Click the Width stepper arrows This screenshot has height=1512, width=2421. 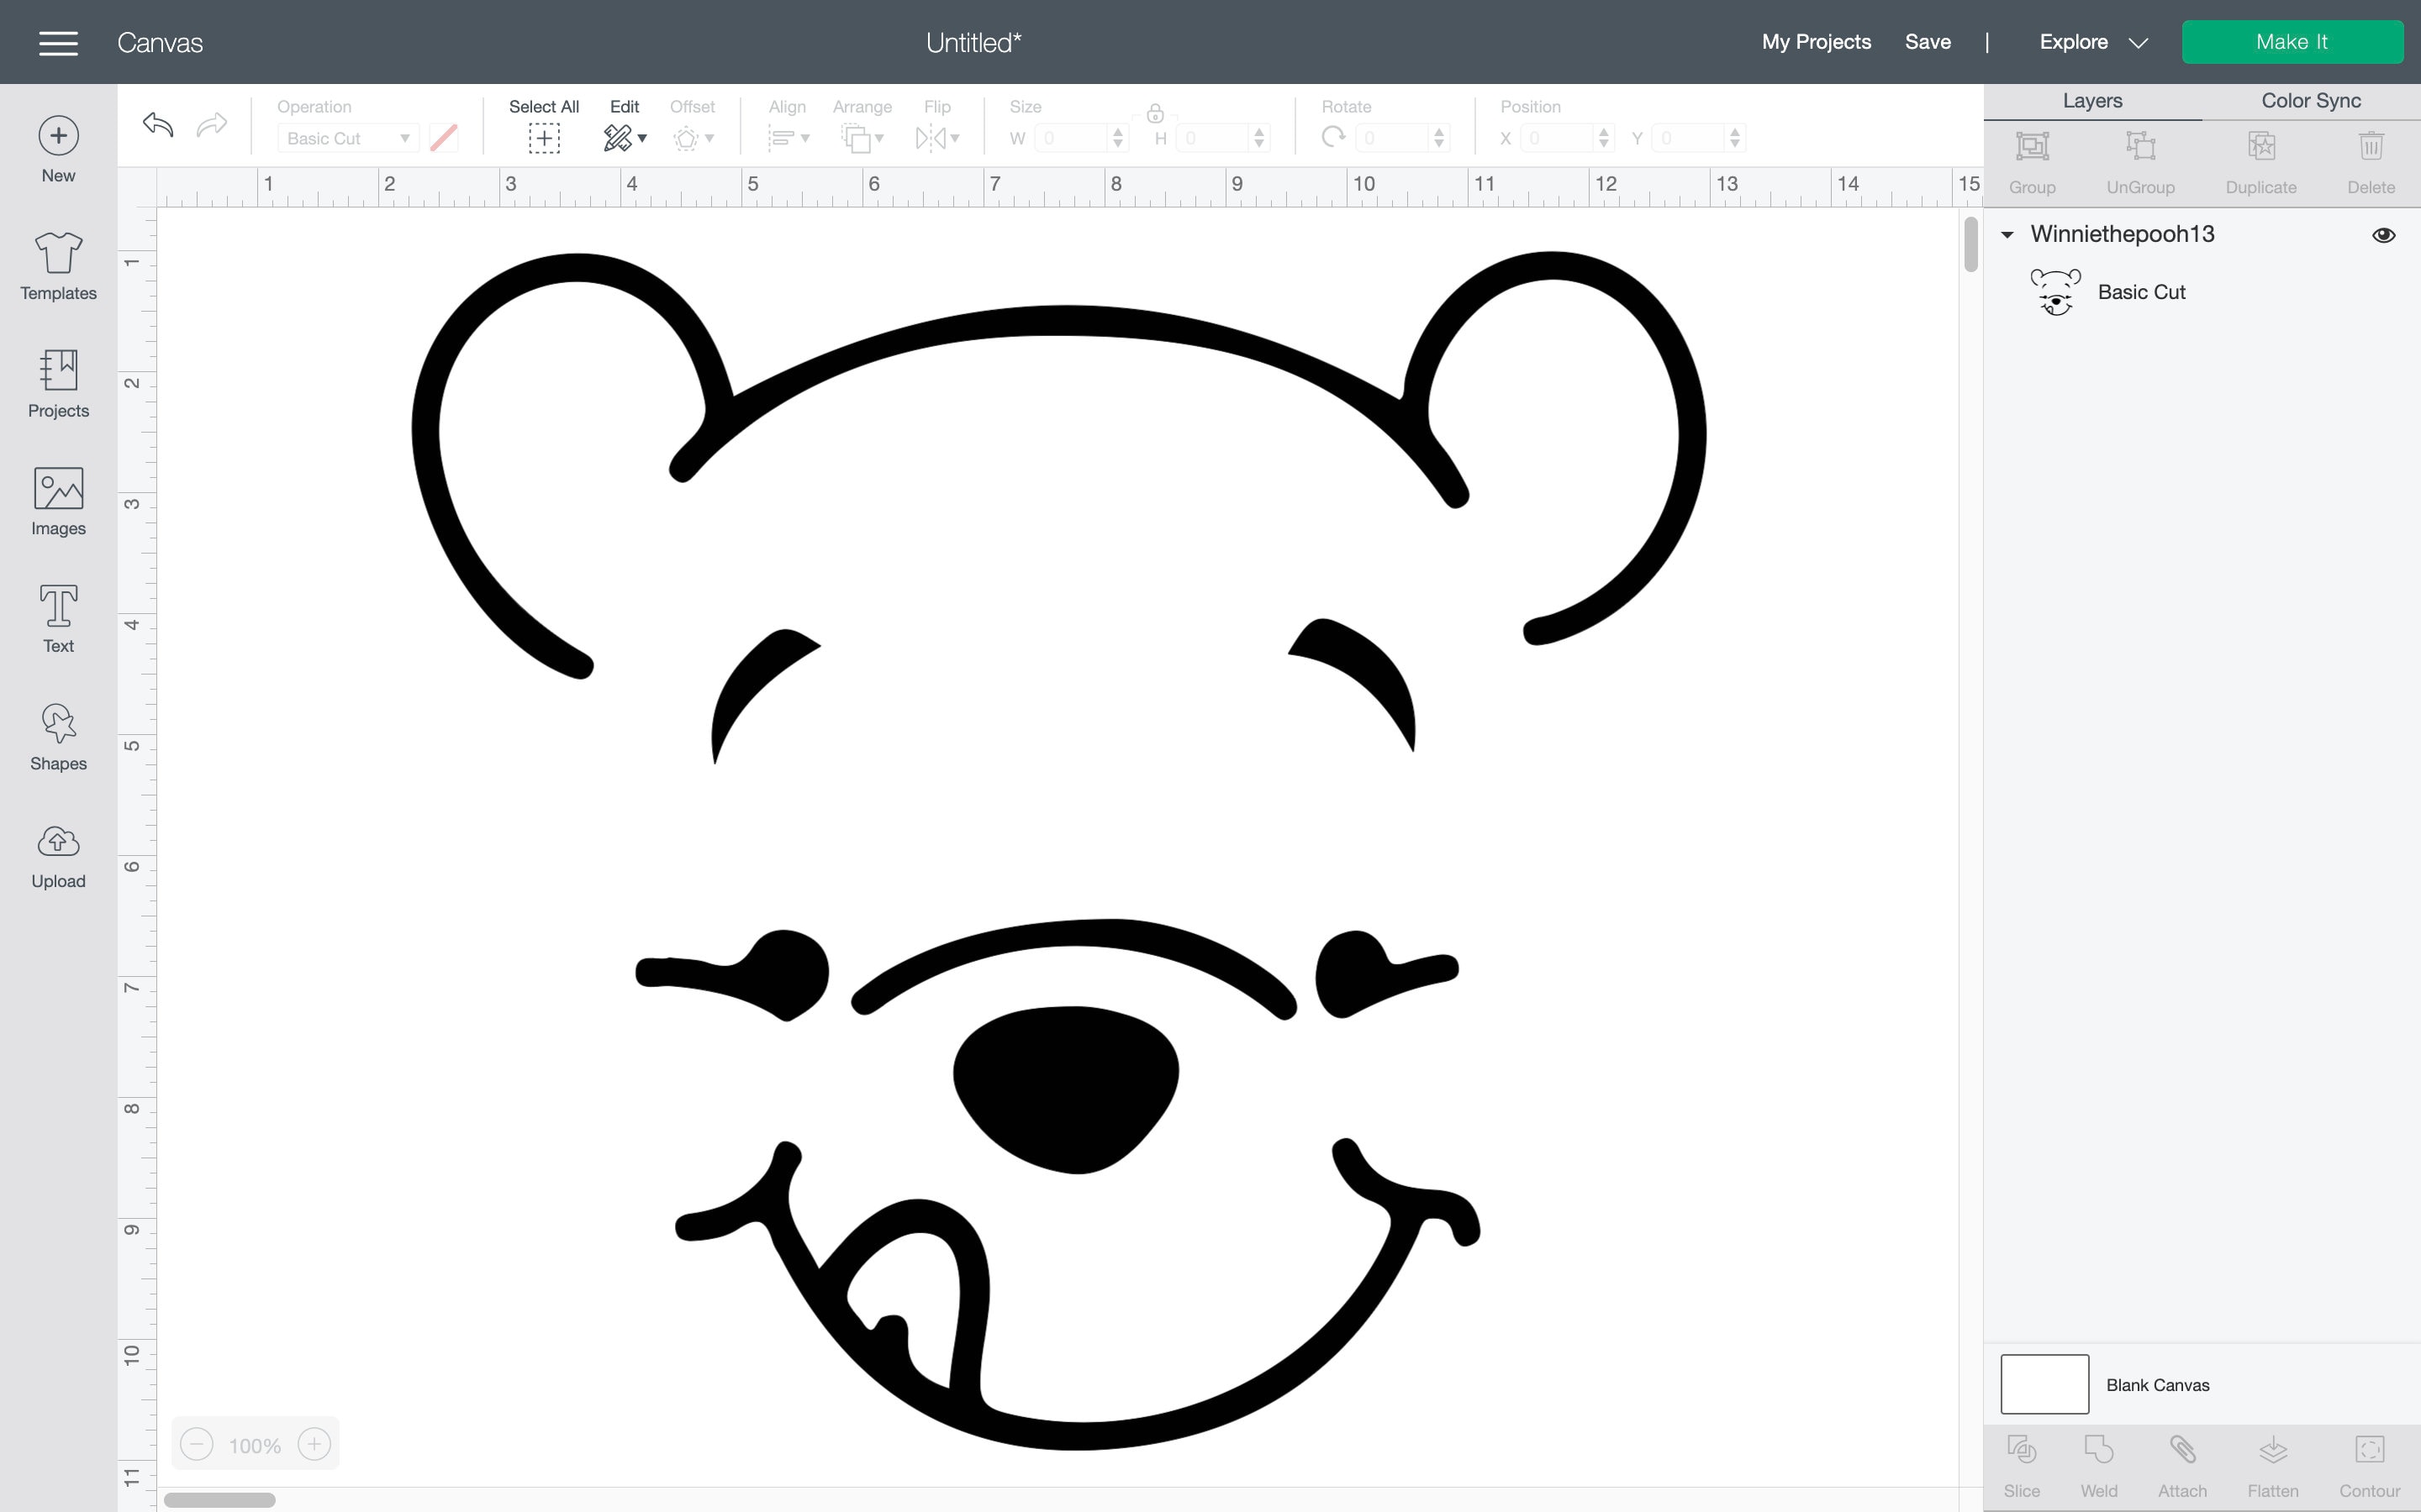(1119, 138)
